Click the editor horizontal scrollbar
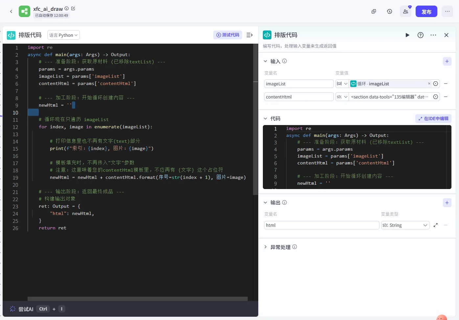 pos(137,299)
